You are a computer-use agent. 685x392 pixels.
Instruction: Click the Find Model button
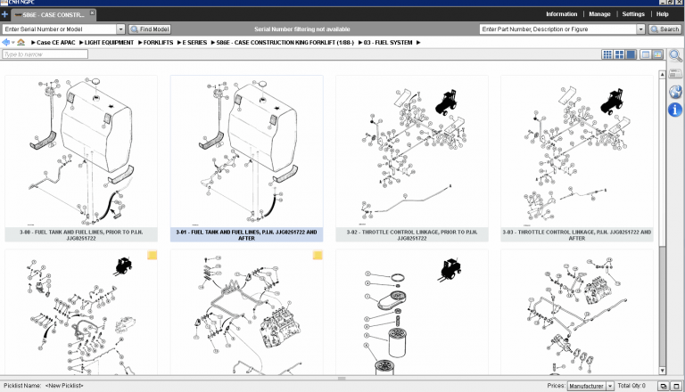(150, 29)
